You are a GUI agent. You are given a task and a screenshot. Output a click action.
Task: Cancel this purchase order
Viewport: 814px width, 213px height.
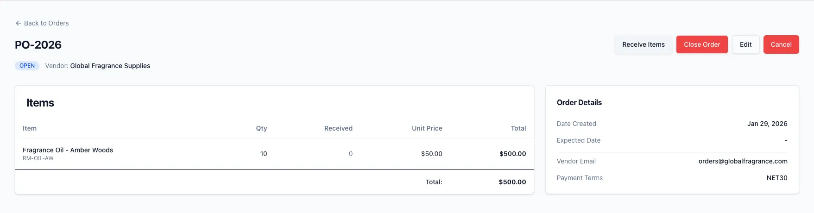[781, 44]
